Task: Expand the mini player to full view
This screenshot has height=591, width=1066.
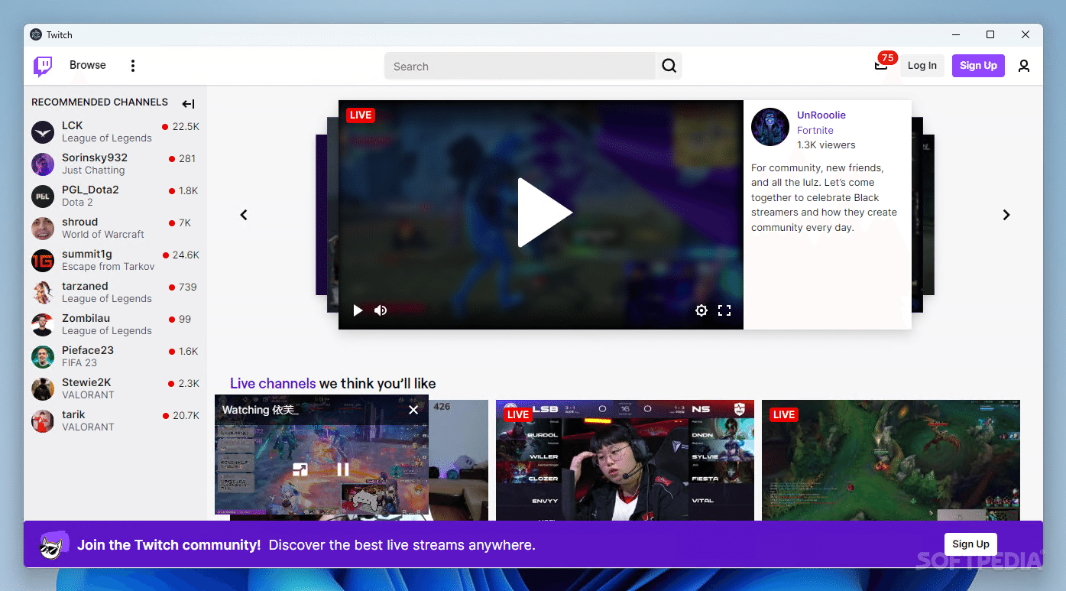Action: coord(300,469)
